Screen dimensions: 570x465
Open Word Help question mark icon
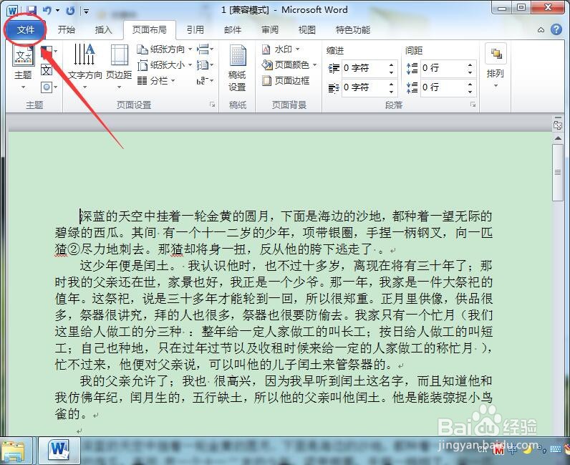[x=556, y=29]
